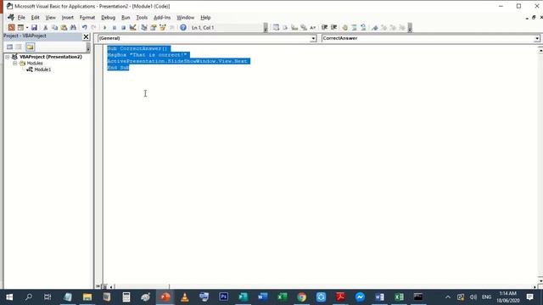
Task: Open Google Chrome from the taskbar
Action: pos(301,297)
